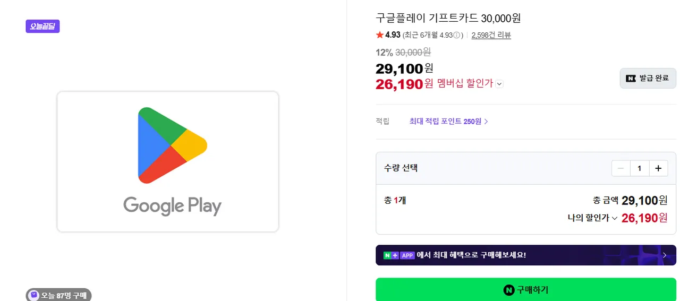This screenshot has width=680, height=301.
Task: Click the 오늘끝딜 badge
Action: 42,26
